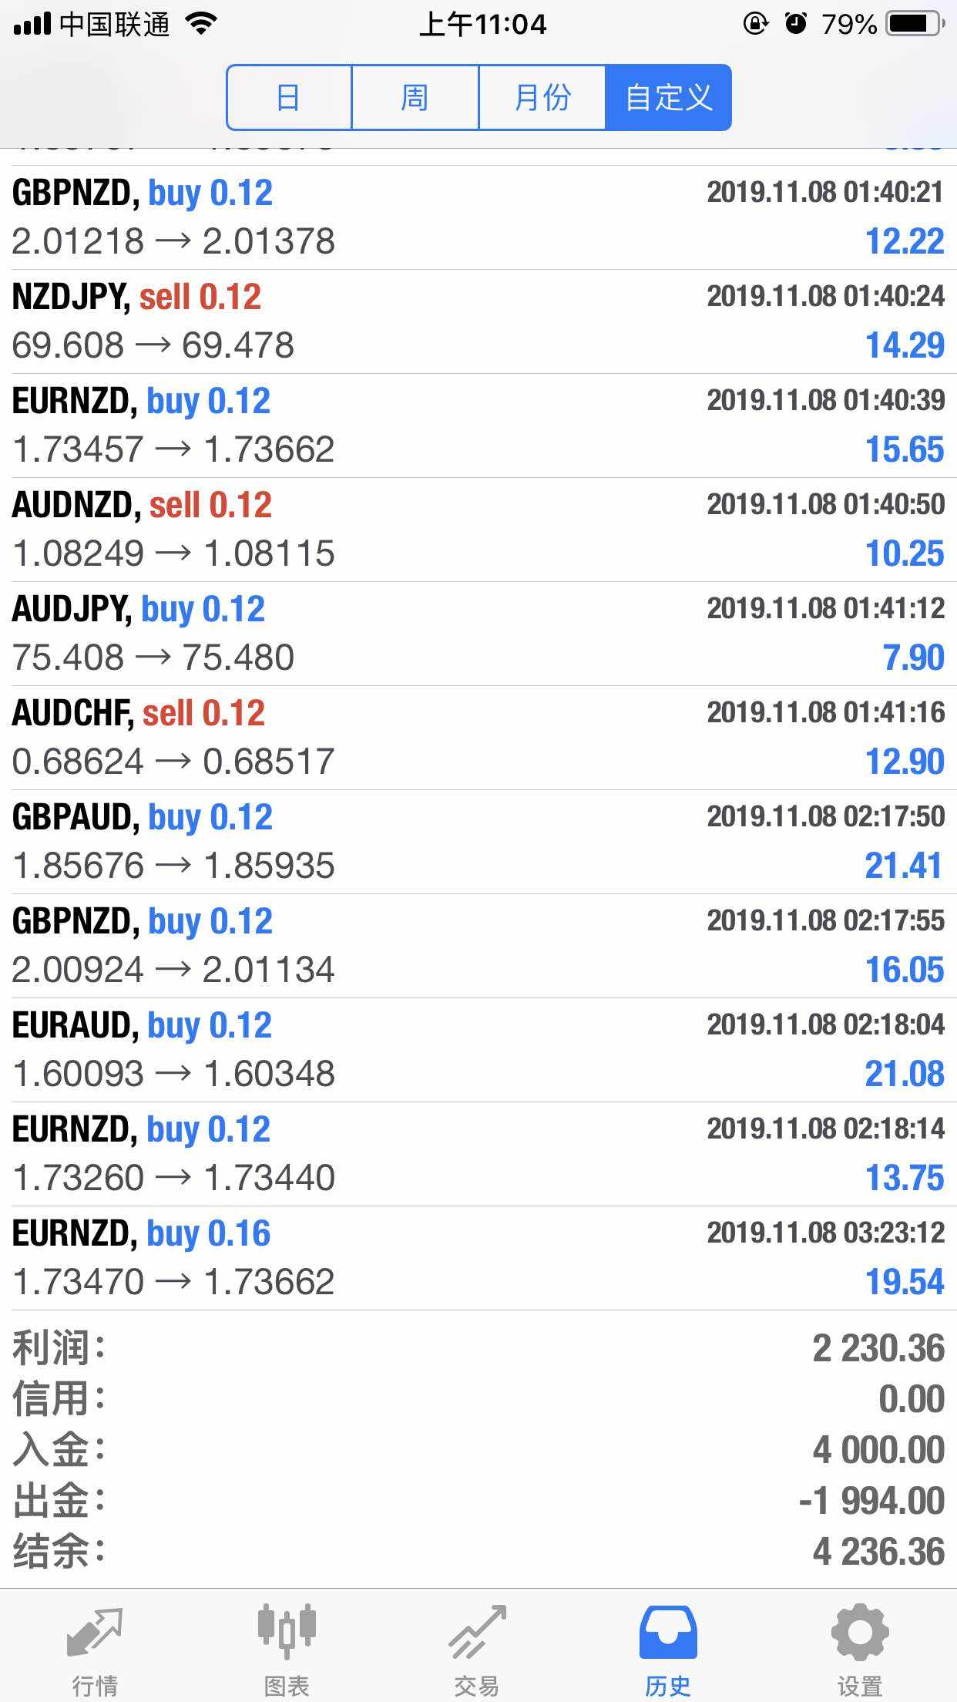Tap the 结余 balance summary row
This screenshot has width=957, height=1702.
478,1552
